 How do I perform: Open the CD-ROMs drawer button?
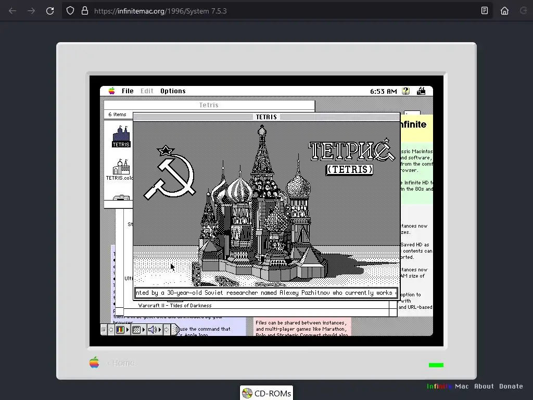[266, 393]
